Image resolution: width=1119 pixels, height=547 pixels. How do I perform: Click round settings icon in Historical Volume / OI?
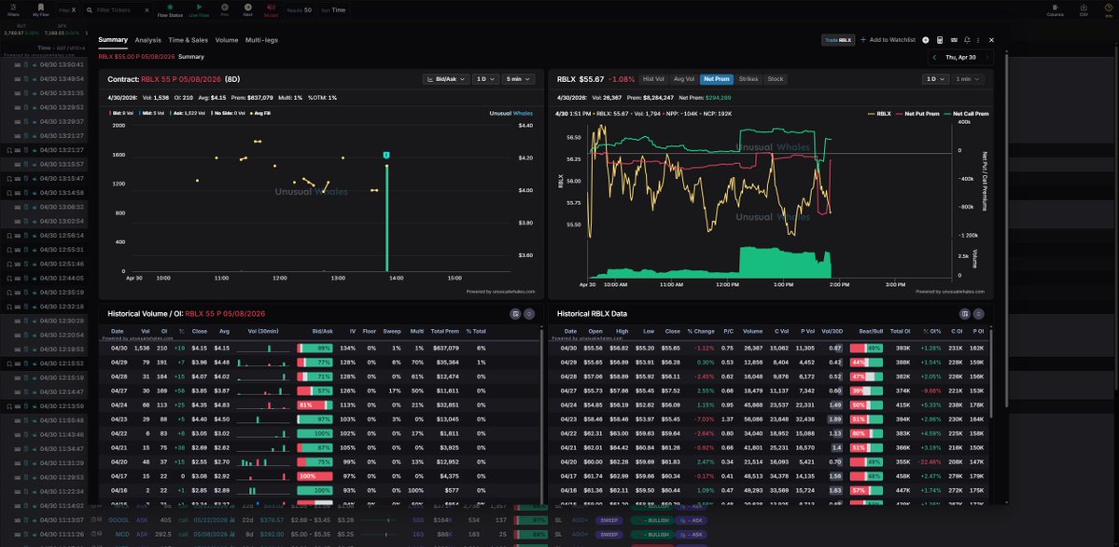click(529, 313)
